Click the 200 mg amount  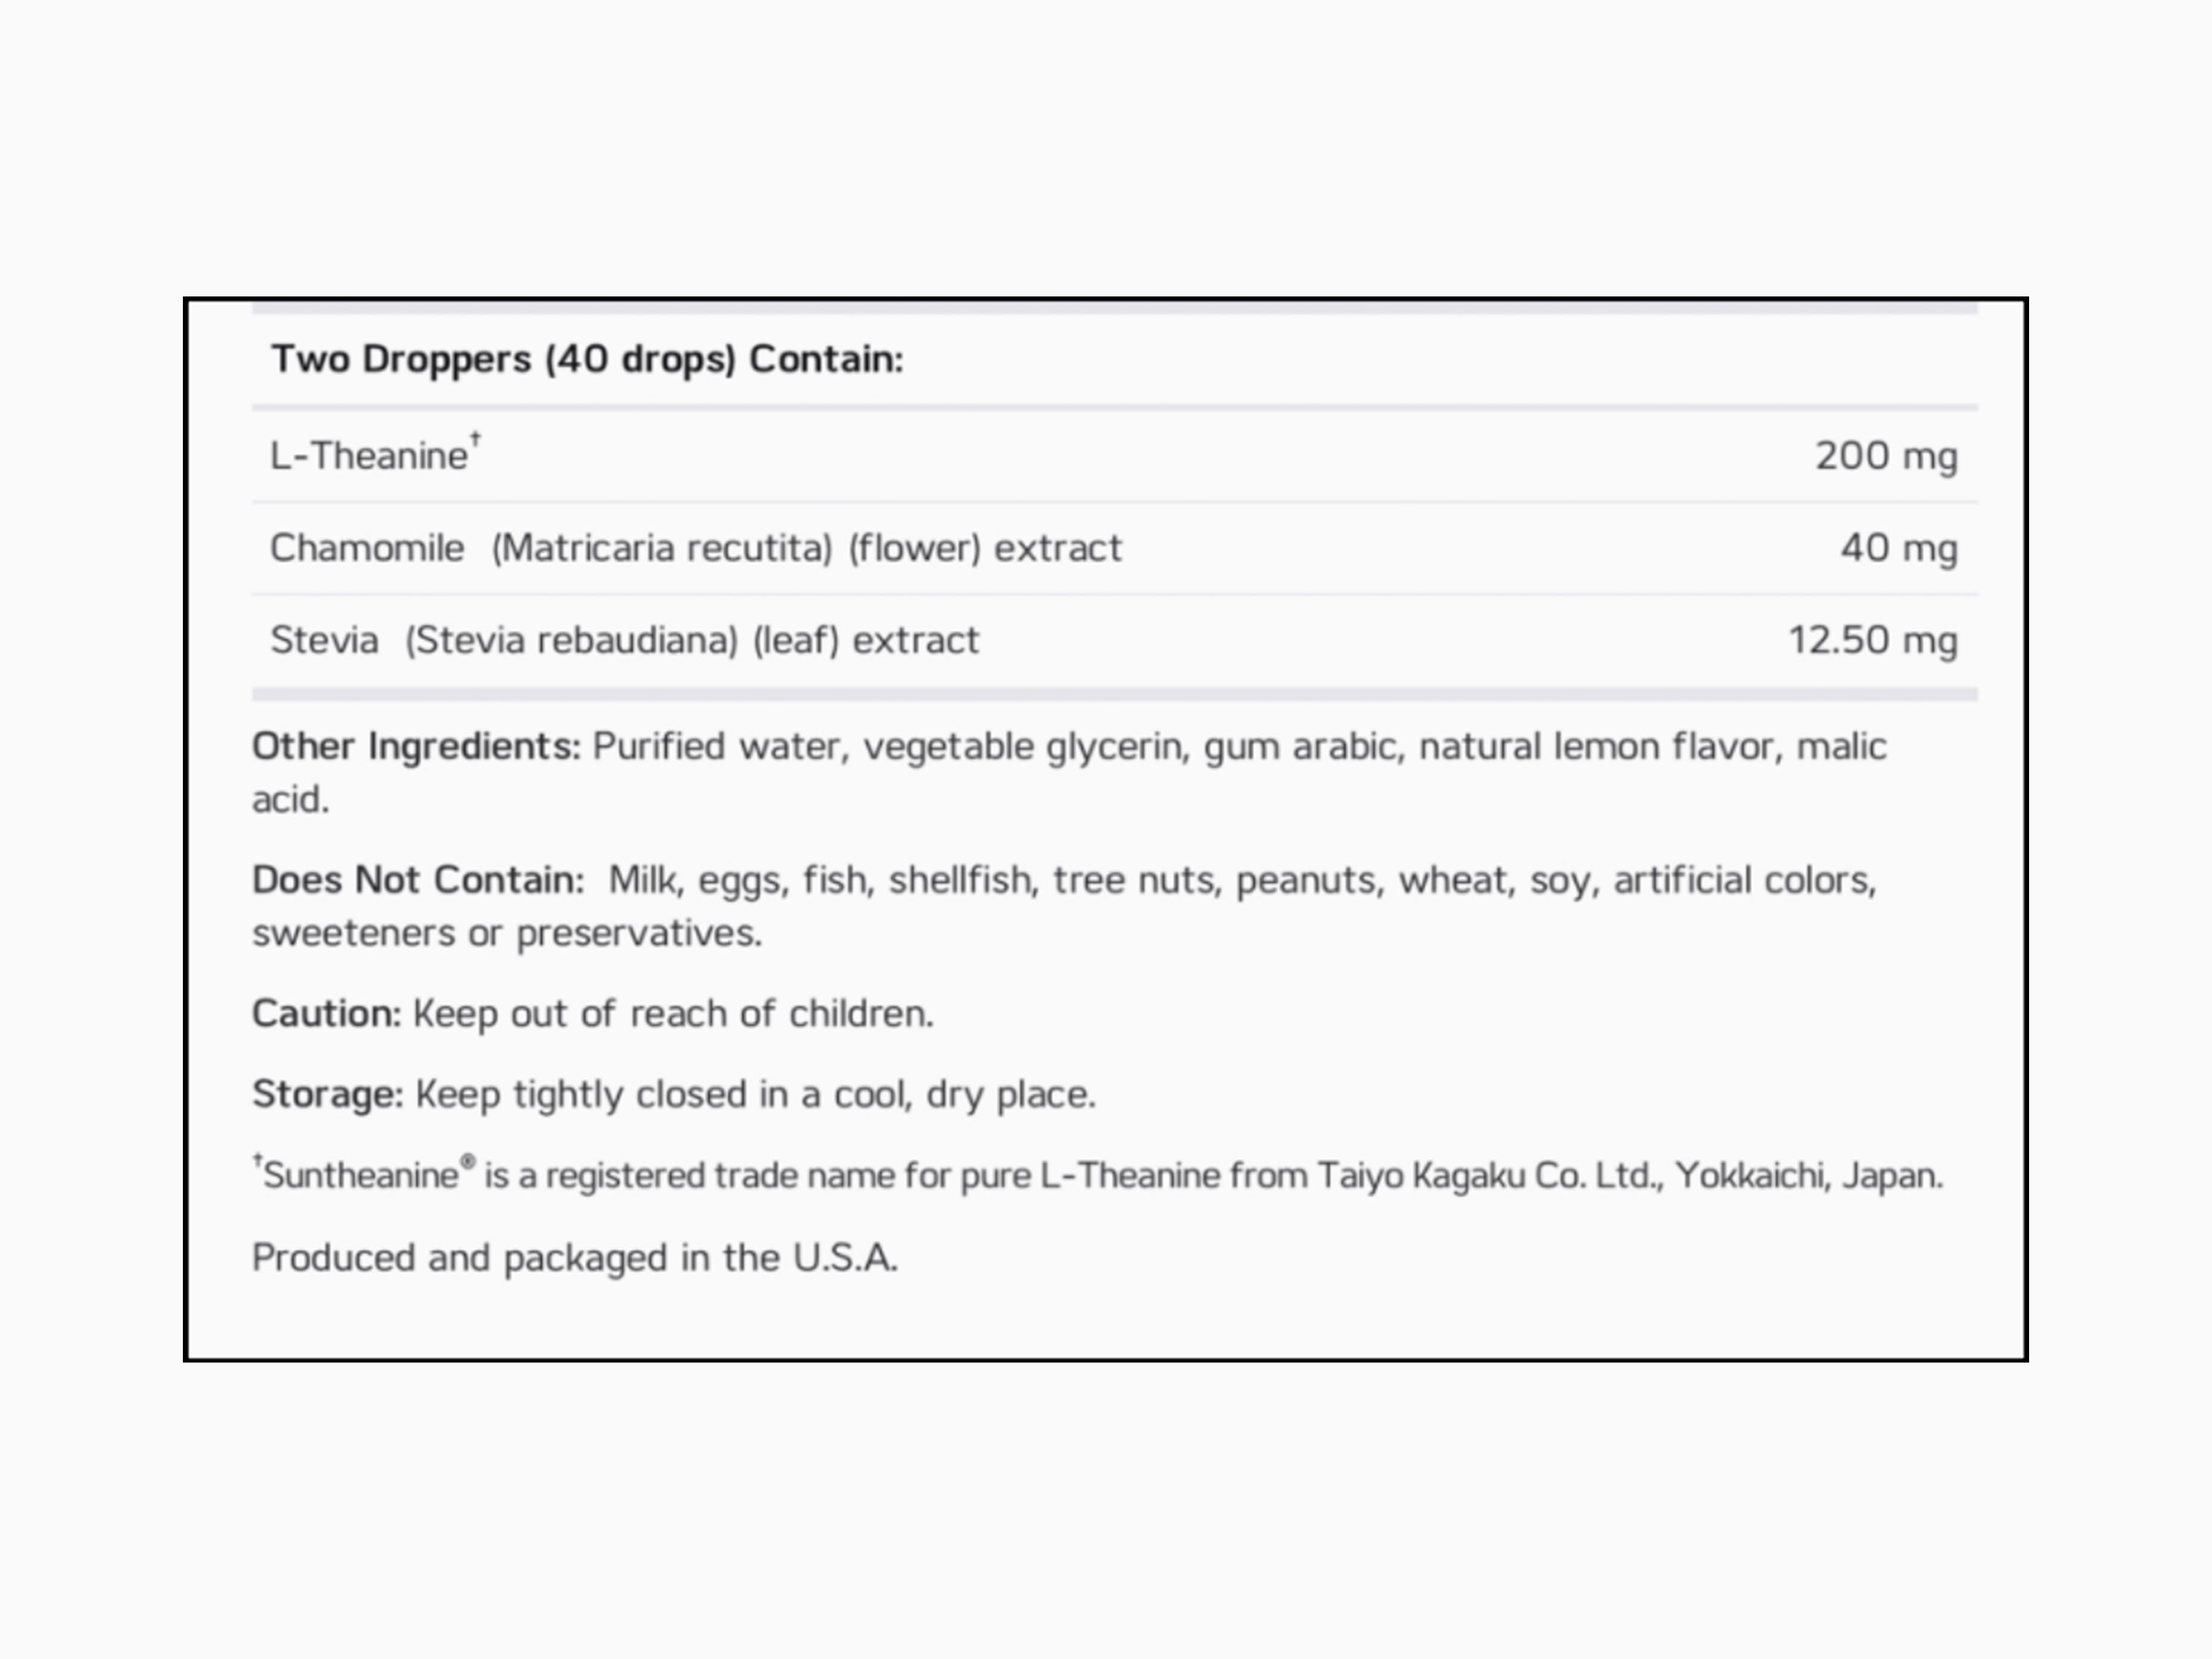(x=1885, y=456)
